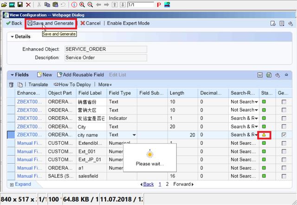
Task: Check the generate box in the 营销大区 row
Action: point(284,110)
